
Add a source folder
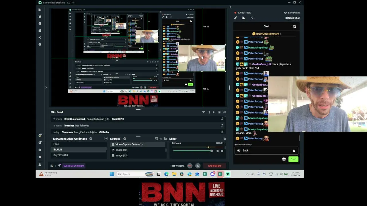click(165, 139)
